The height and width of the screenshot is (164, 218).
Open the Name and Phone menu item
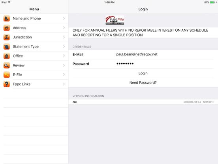click(34, 18)
